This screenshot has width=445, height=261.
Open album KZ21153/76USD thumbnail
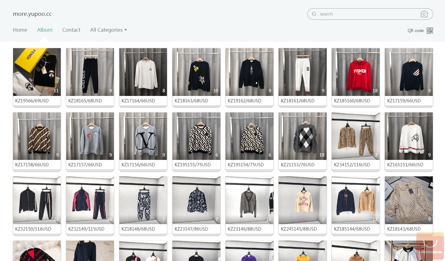pyautogui.click(x=302, y=136)
